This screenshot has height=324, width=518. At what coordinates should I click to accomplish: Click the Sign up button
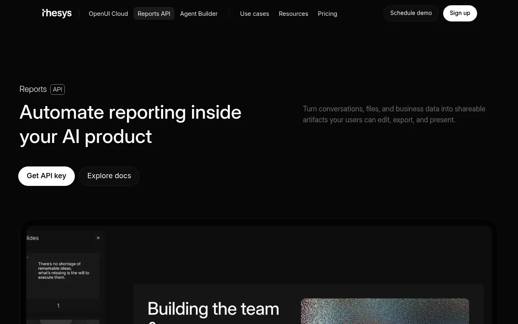click(x=460, y=13)
